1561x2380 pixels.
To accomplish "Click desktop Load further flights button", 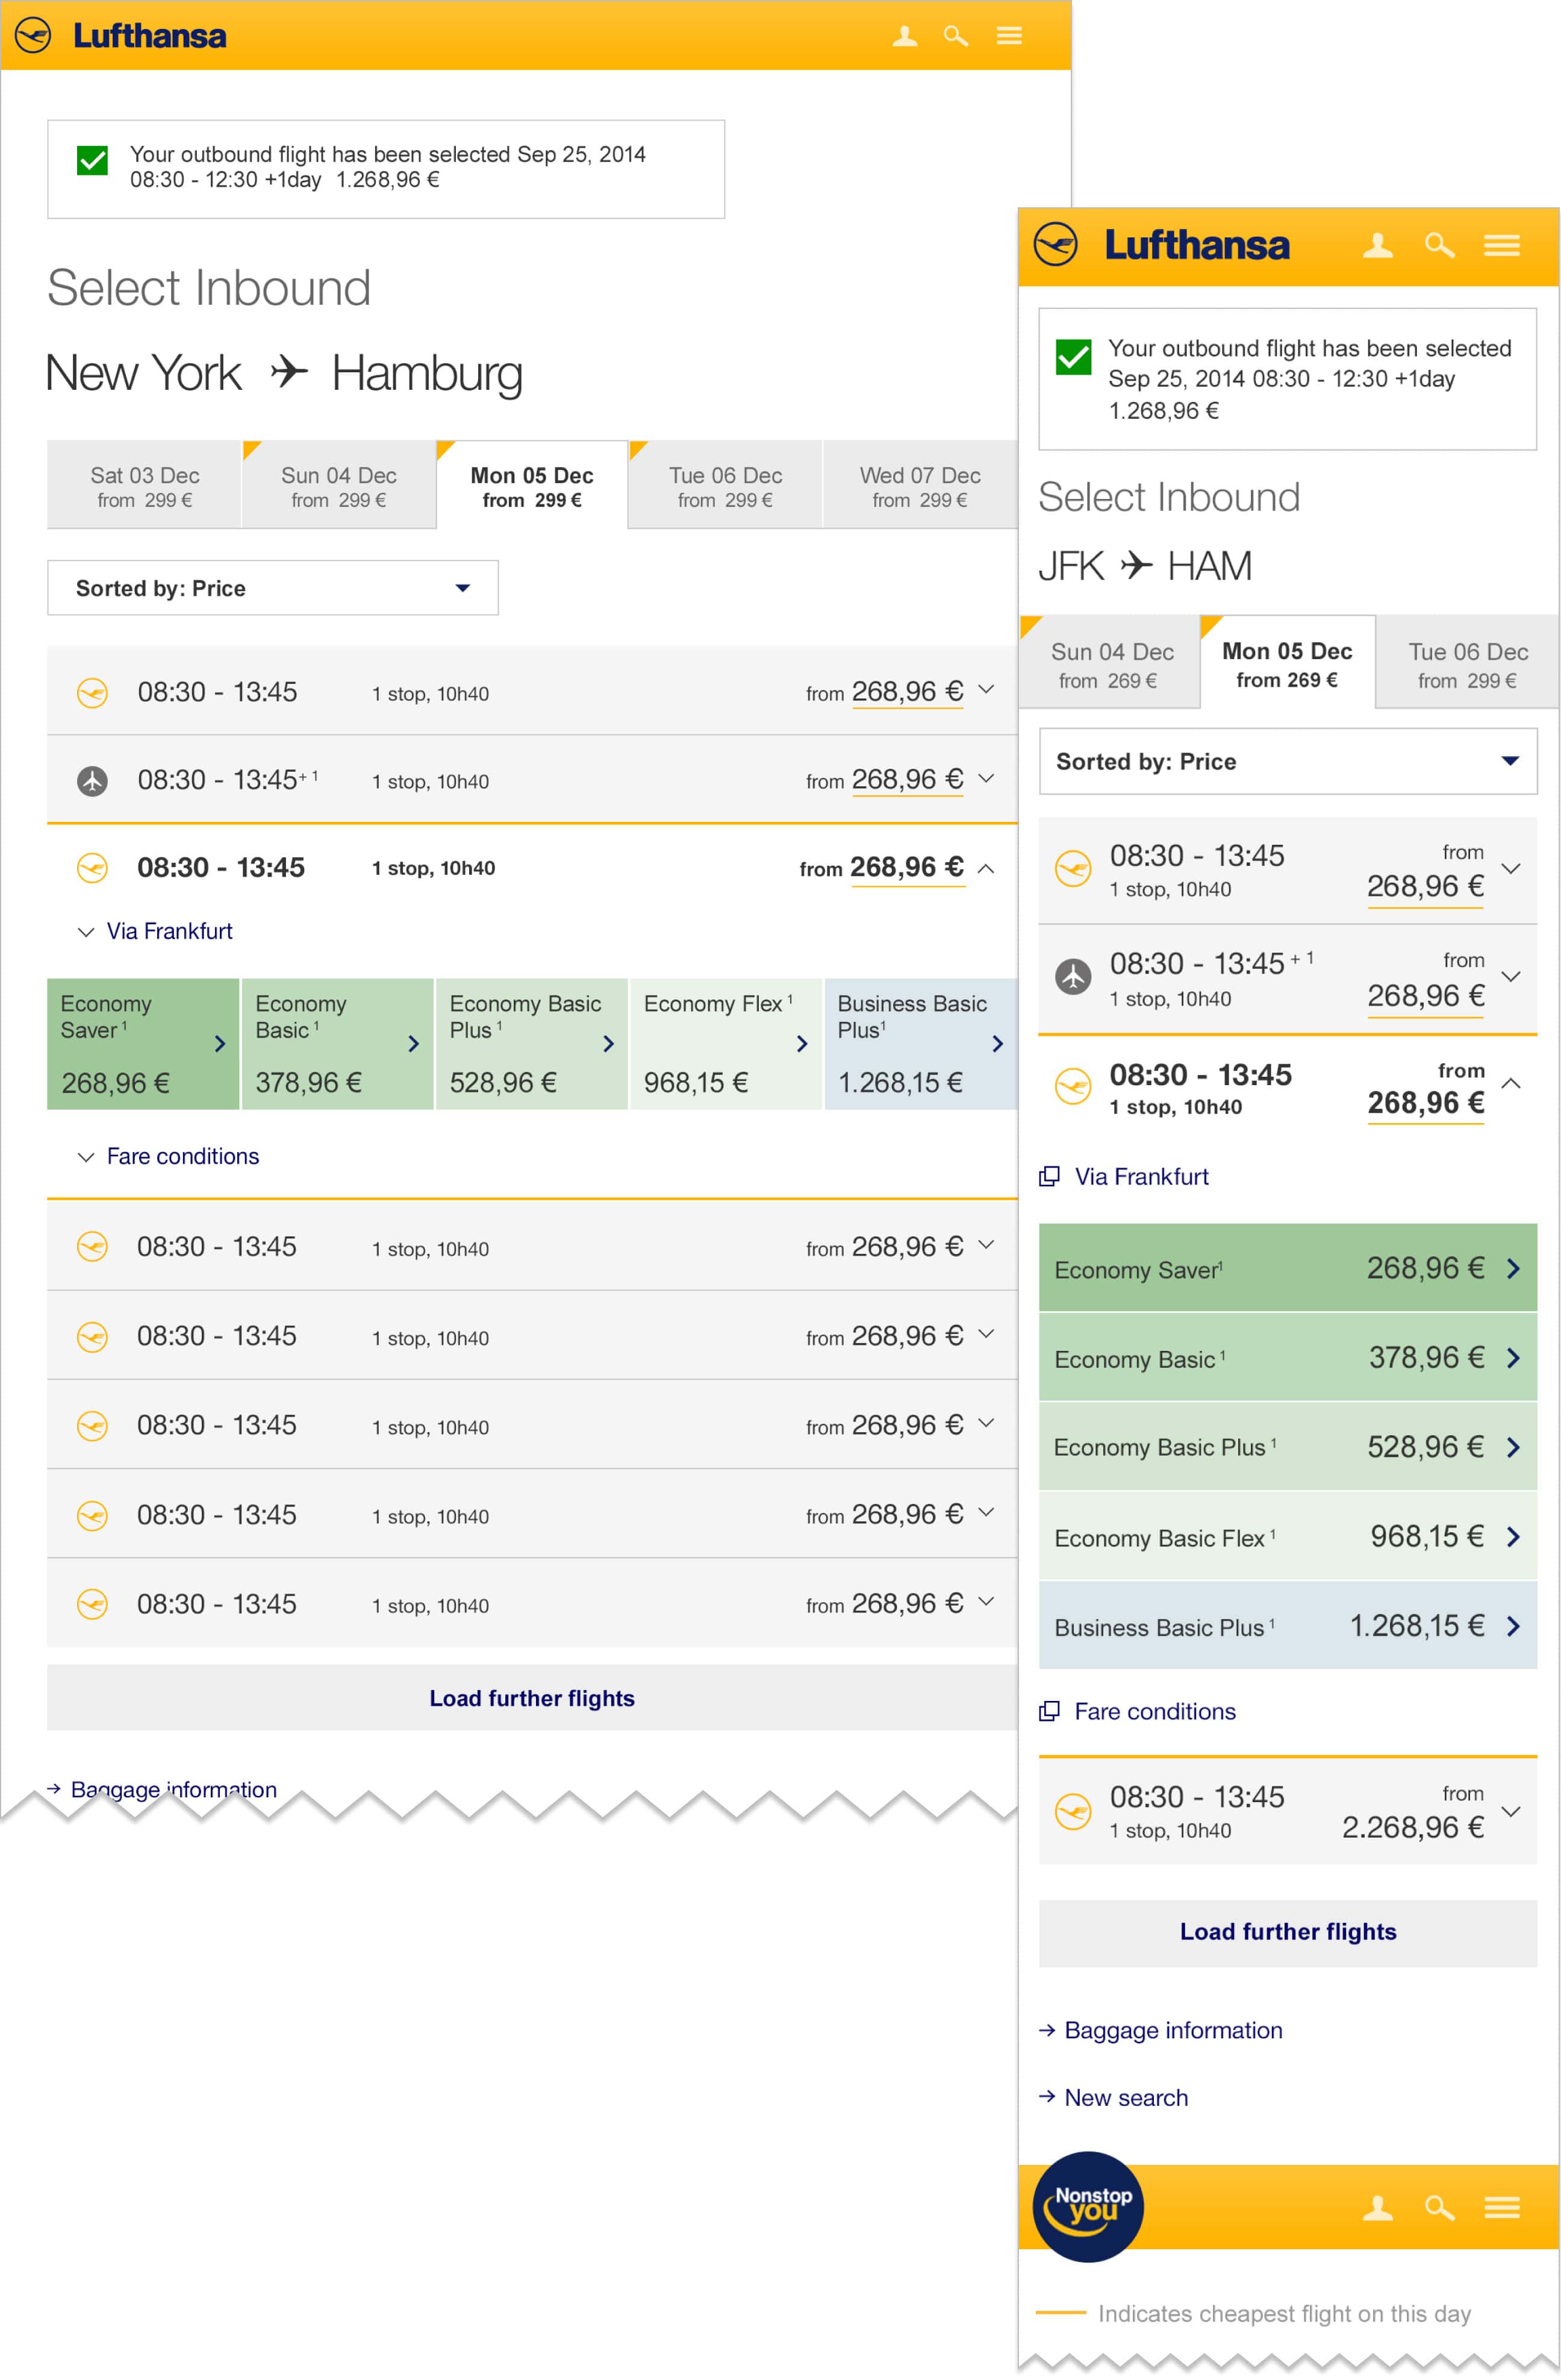I will click(x=532, y=1697).
